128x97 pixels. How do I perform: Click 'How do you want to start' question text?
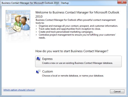coord(72,51)
